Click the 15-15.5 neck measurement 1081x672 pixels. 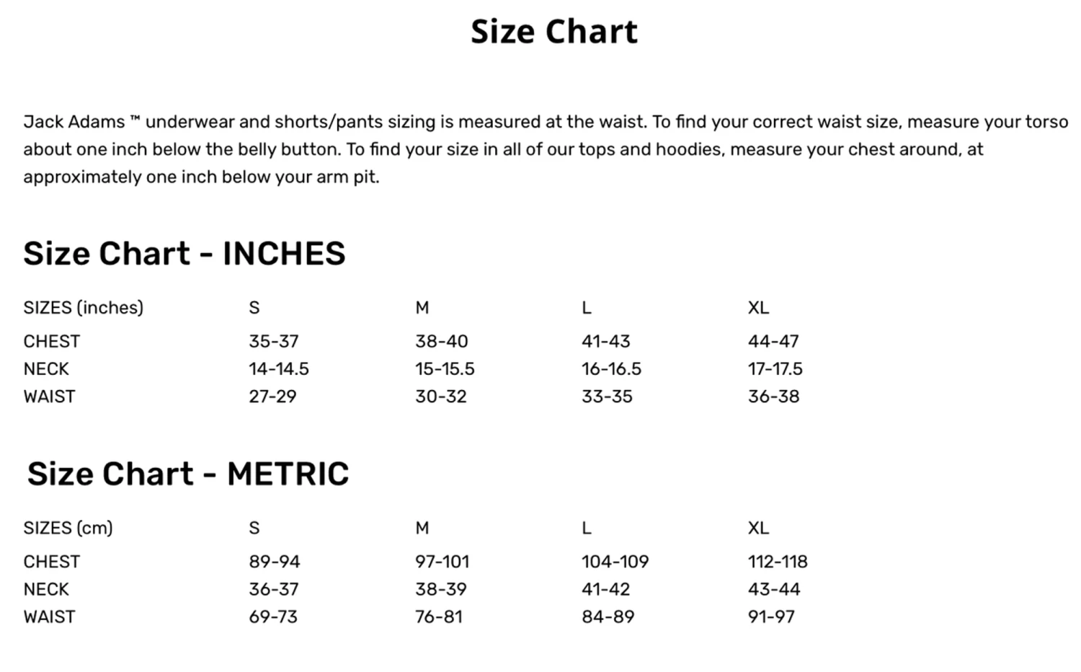point(445,369)
